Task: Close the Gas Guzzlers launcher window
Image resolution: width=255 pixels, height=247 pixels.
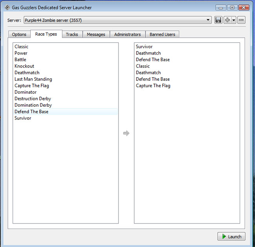Action: tap(244, 7)
